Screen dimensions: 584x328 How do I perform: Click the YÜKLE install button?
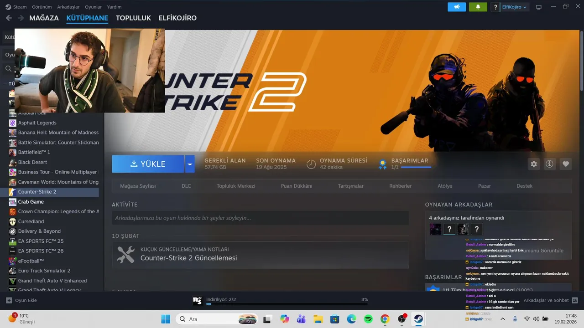148,164
